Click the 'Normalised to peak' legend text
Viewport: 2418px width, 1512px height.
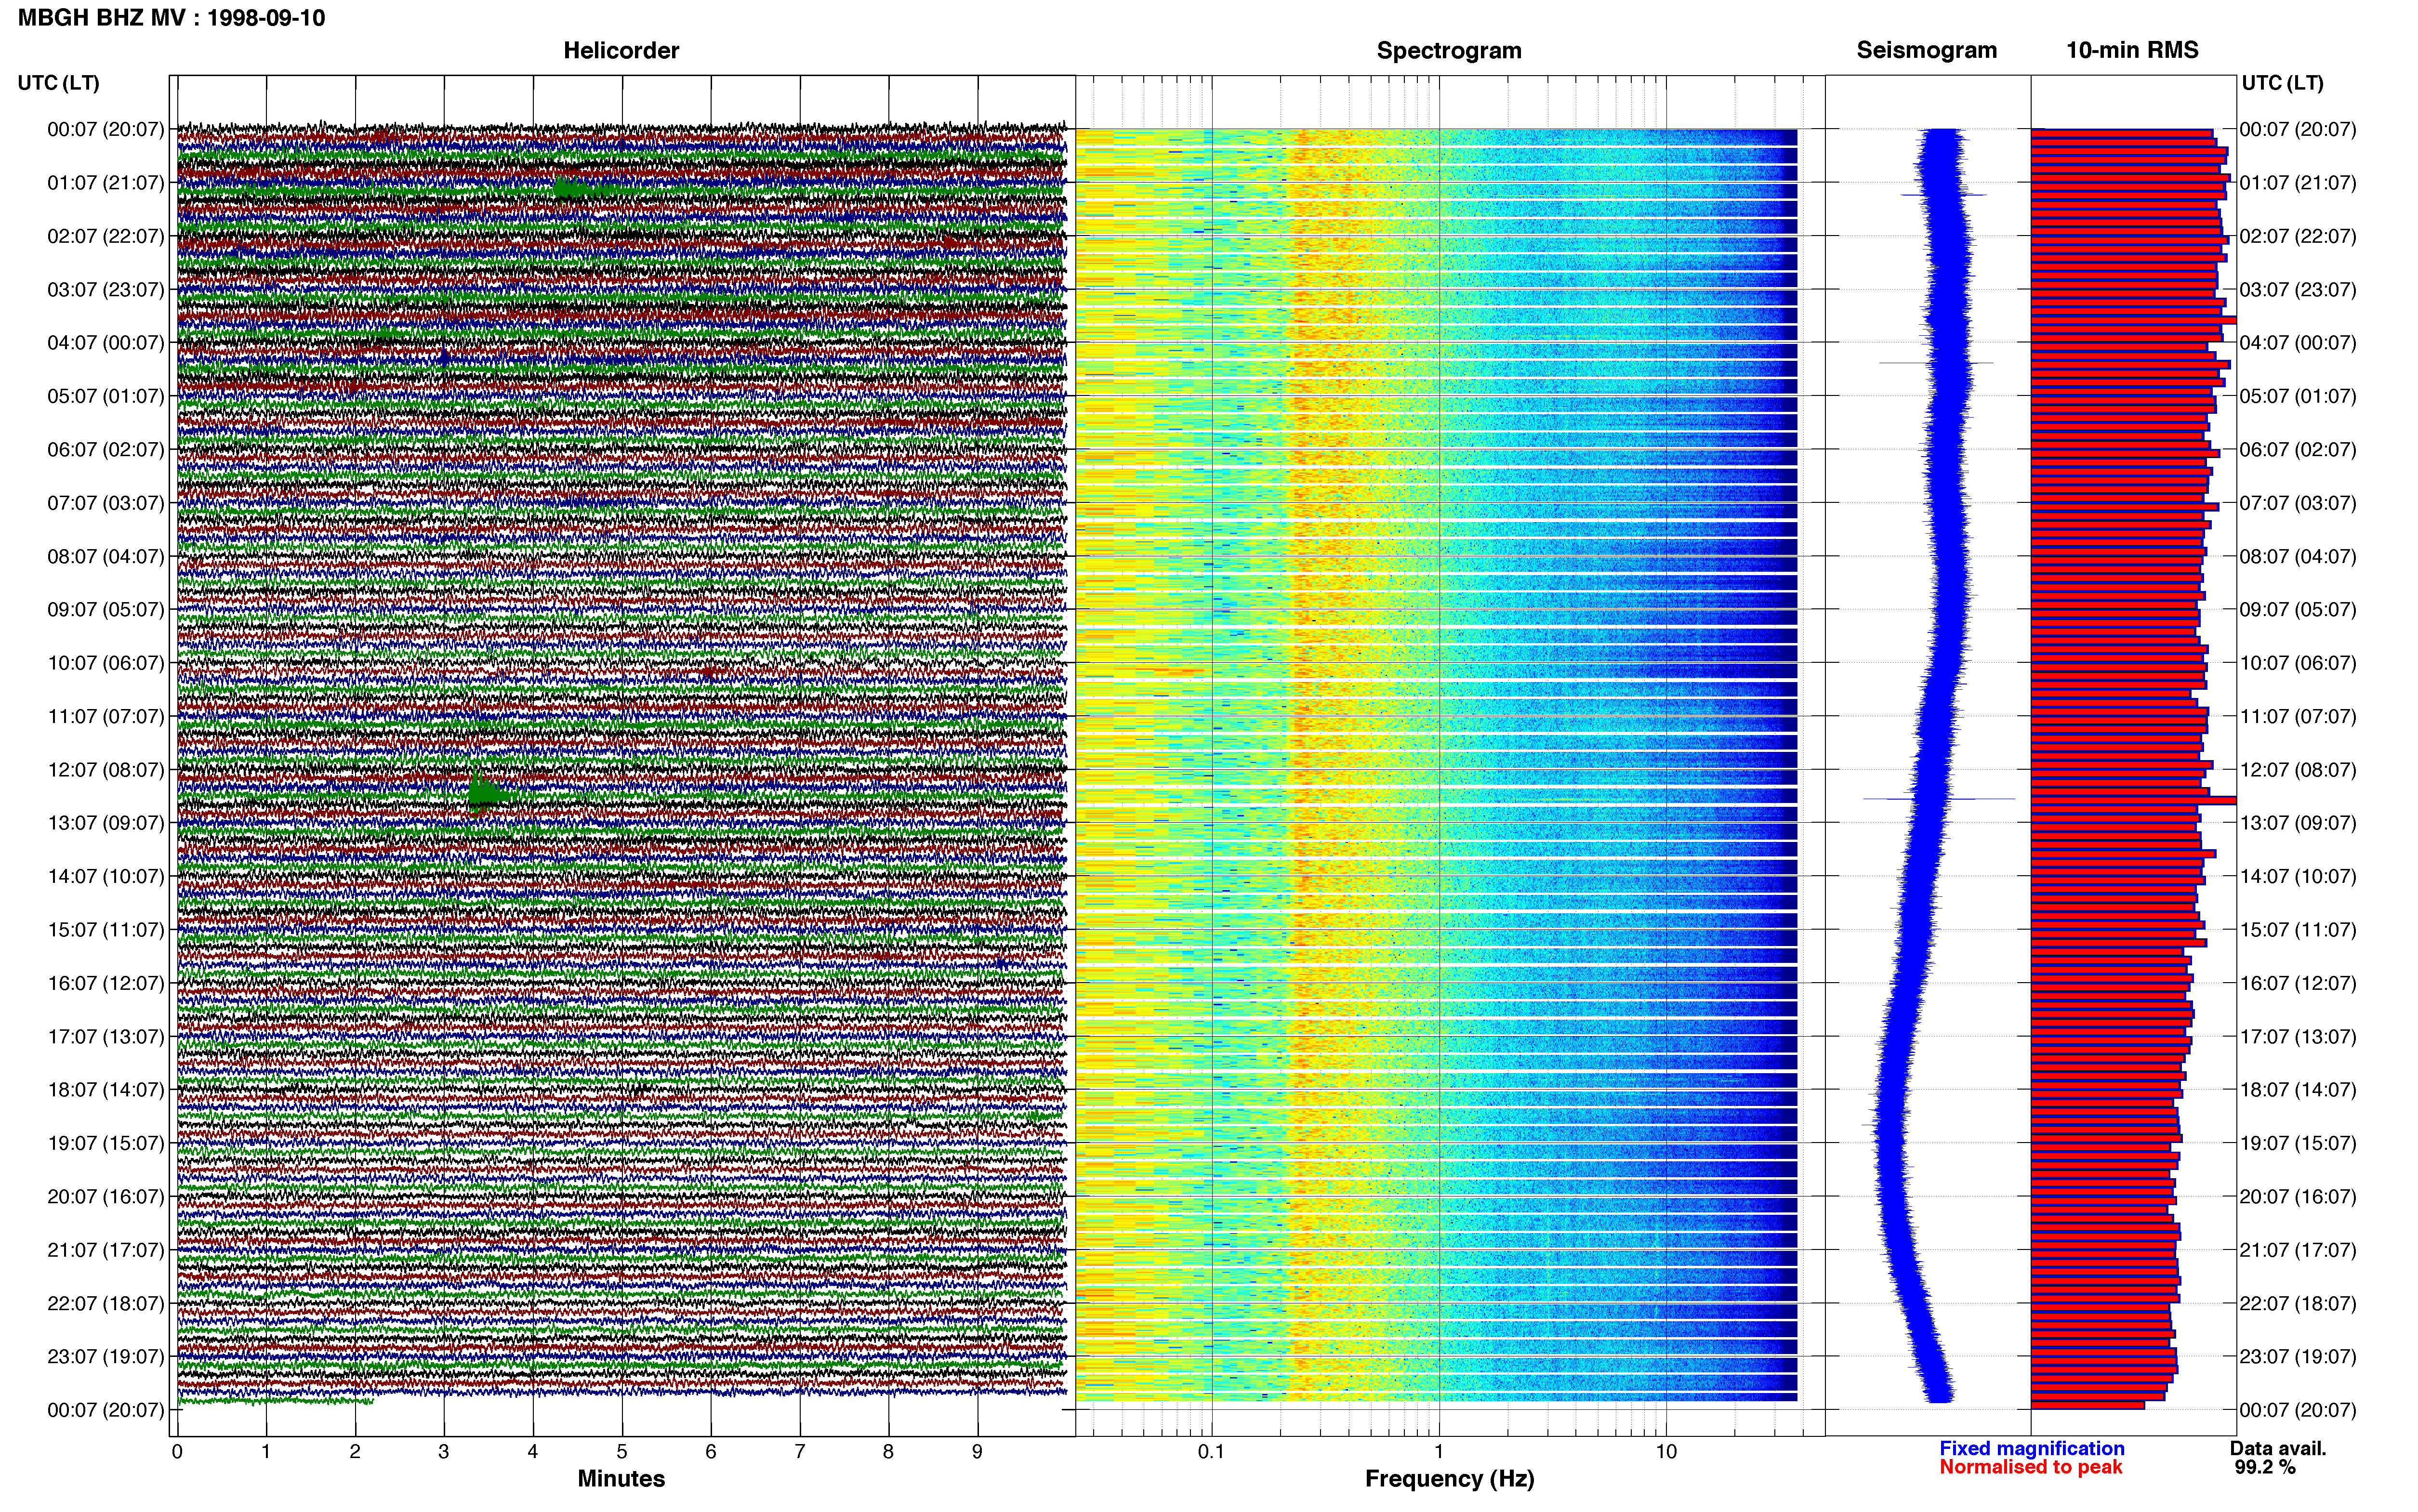(2030, 1467)
